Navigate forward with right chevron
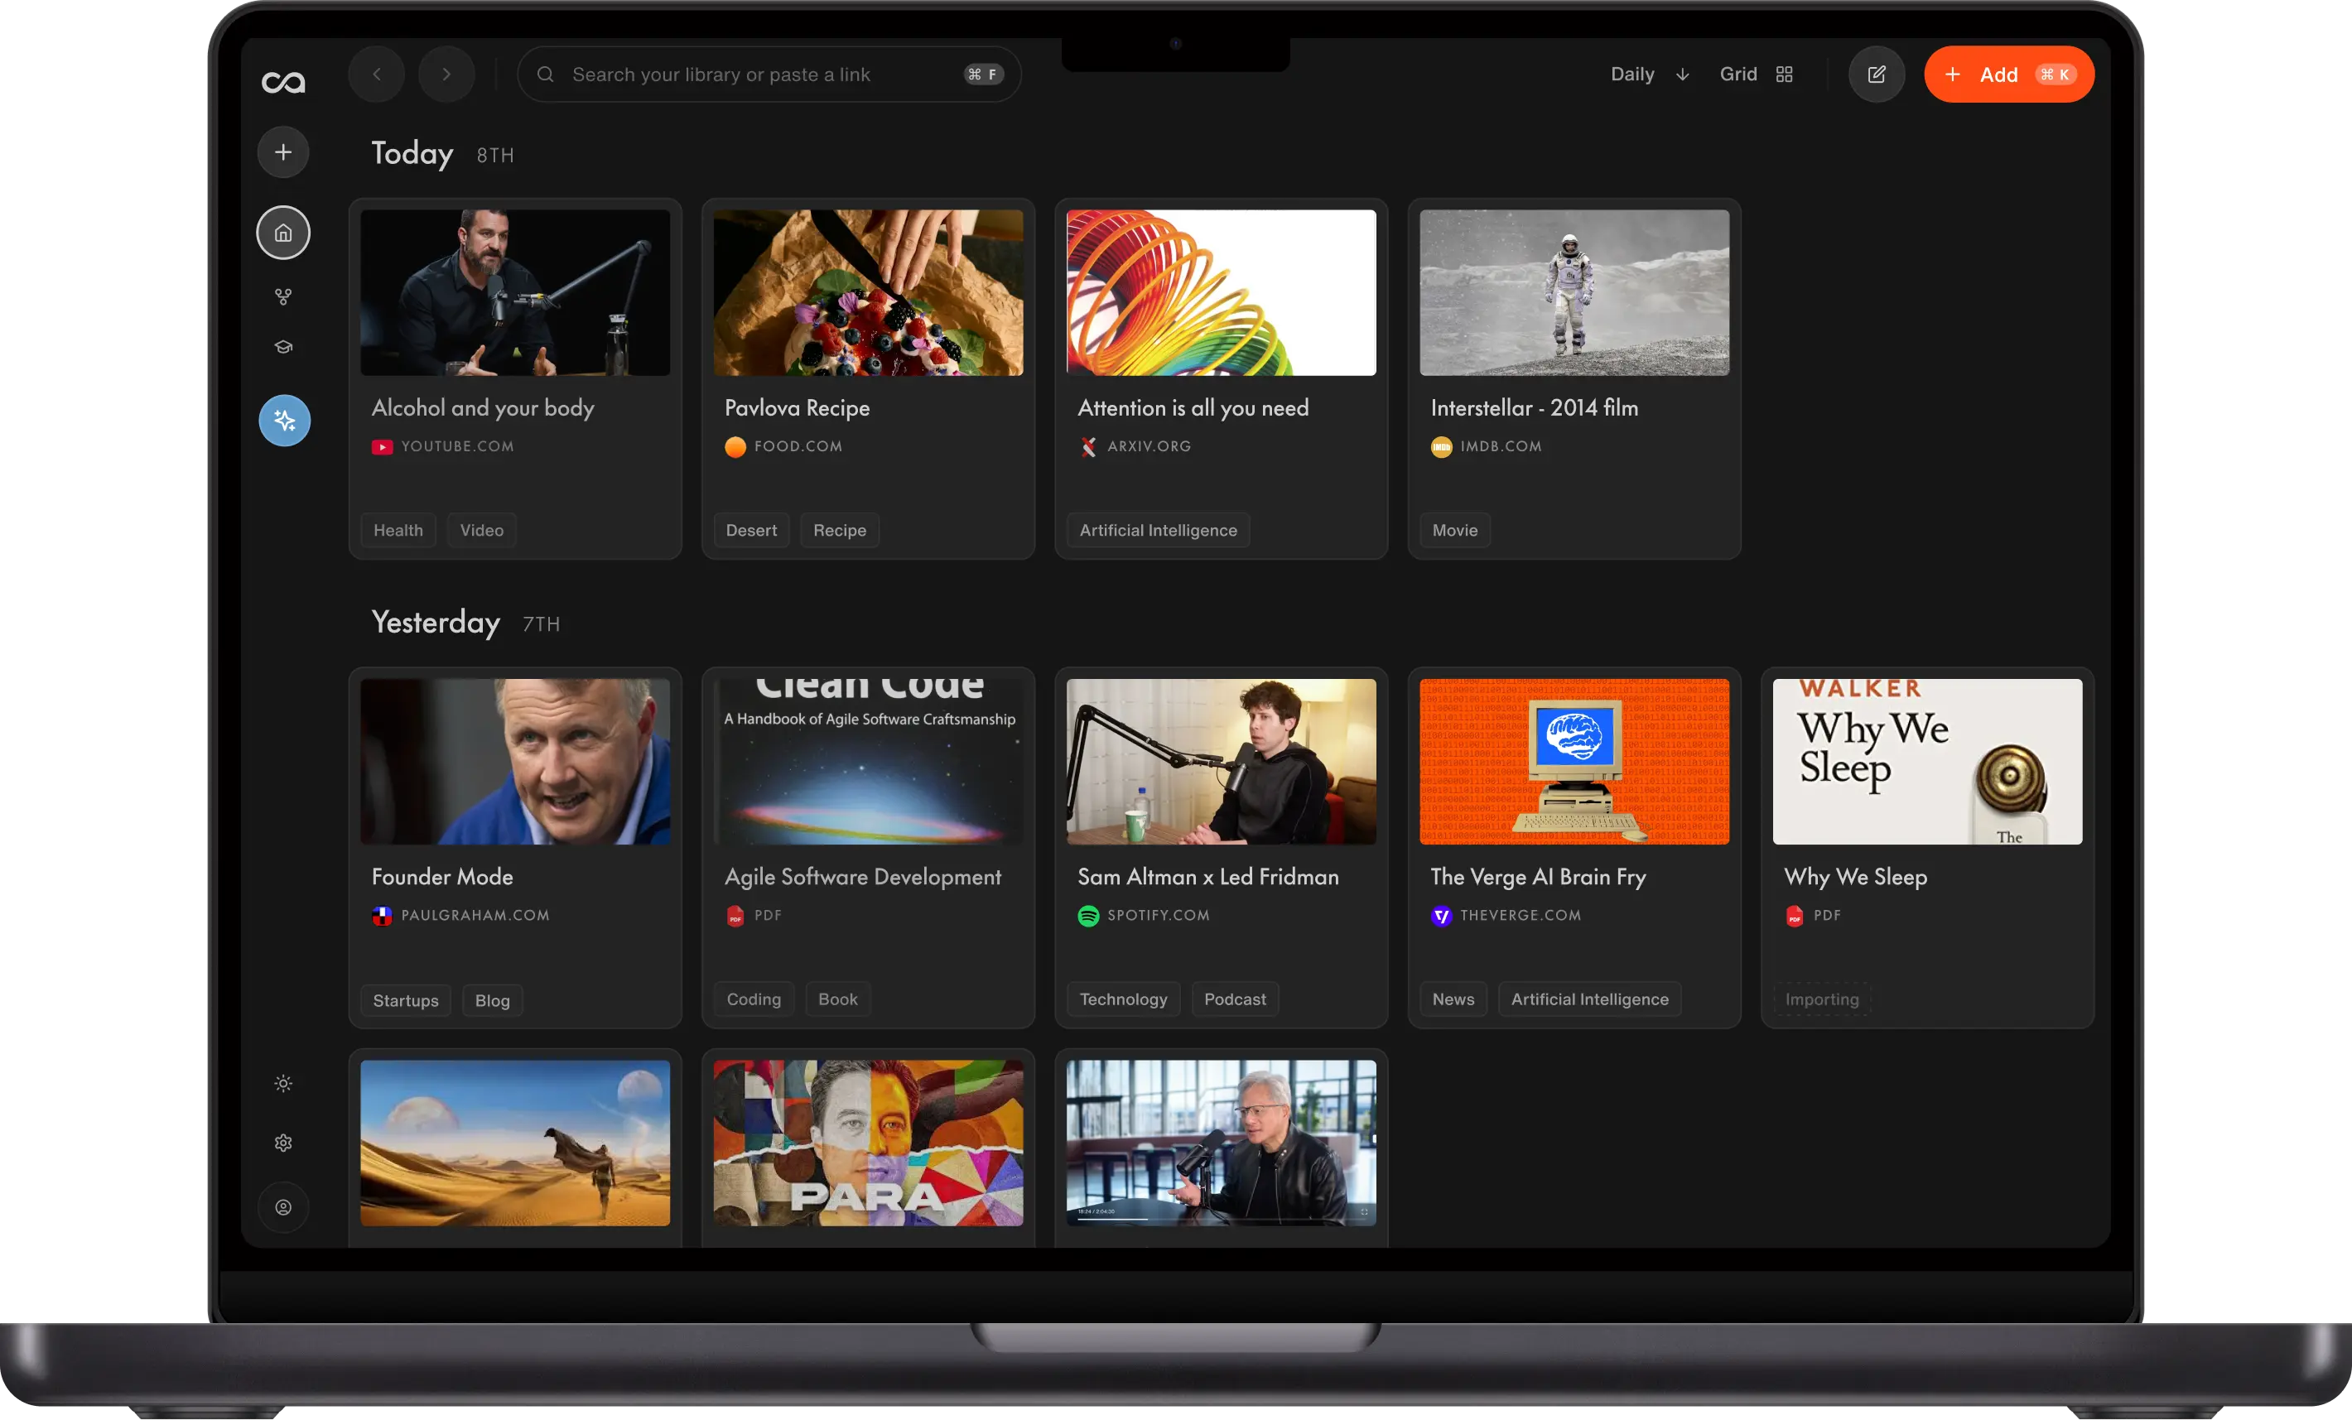This screenshot has height=1420, width=2352. coord(446,75)
